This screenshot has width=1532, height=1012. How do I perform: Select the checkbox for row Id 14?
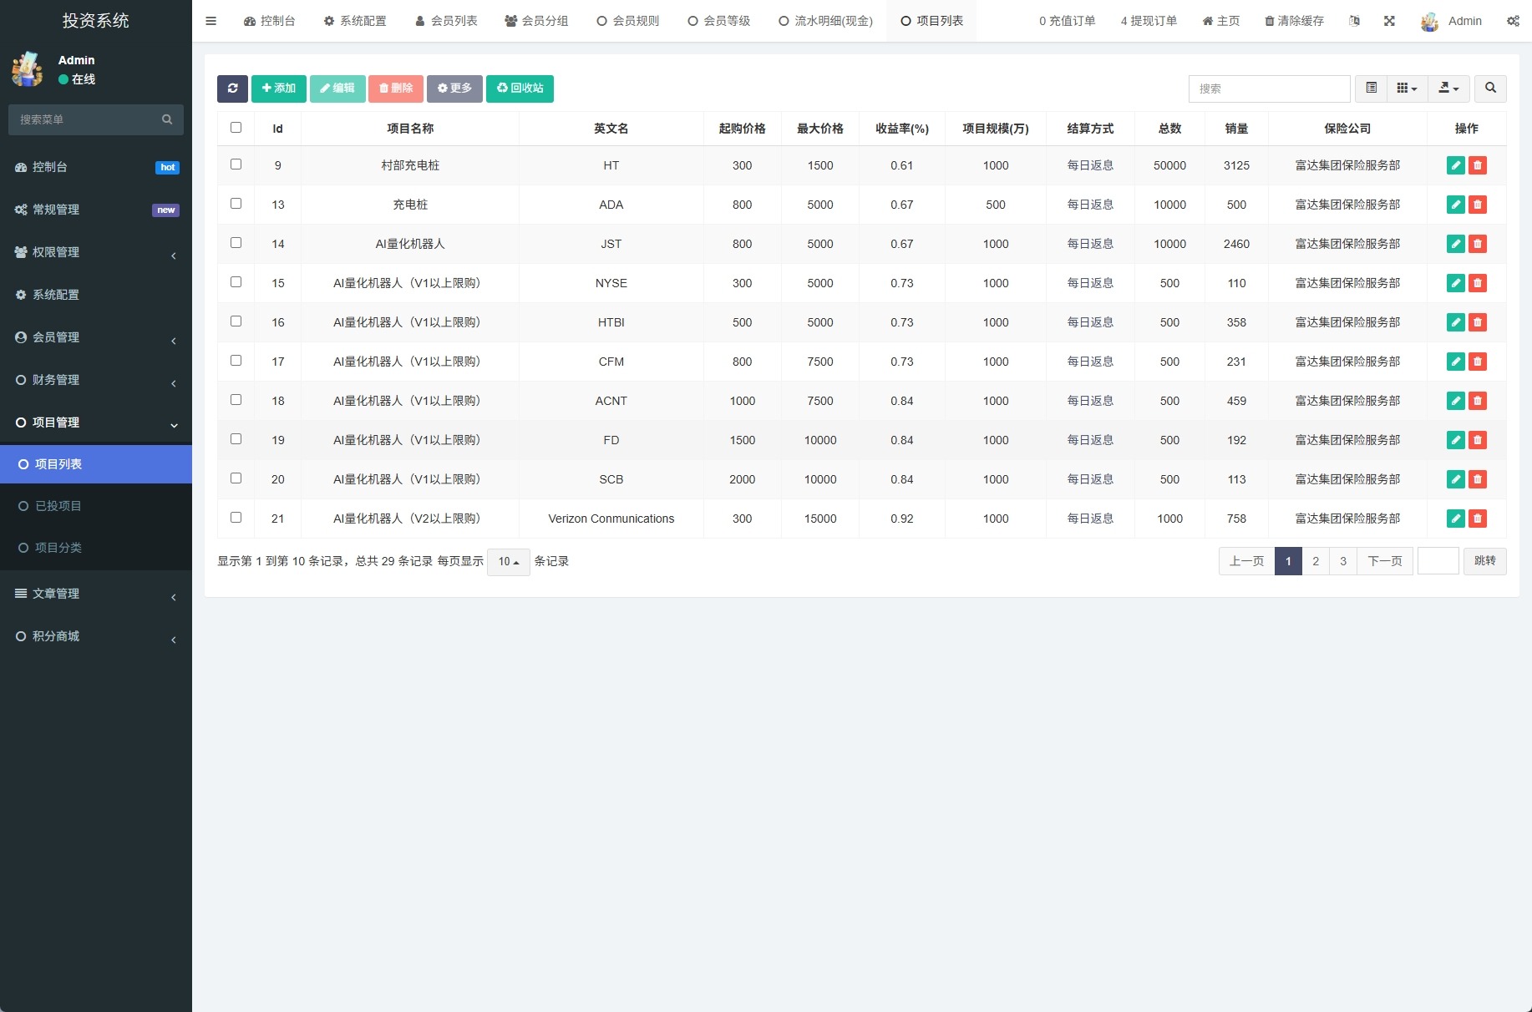pyautogui.click(x=236, y=243)
